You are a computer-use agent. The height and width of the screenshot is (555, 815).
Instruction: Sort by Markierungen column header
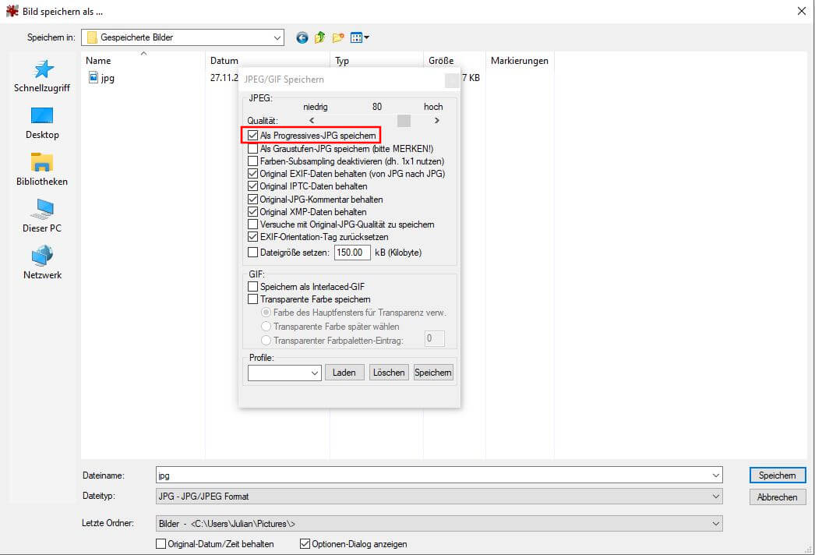pyautogui.click(x=520, y=60)
